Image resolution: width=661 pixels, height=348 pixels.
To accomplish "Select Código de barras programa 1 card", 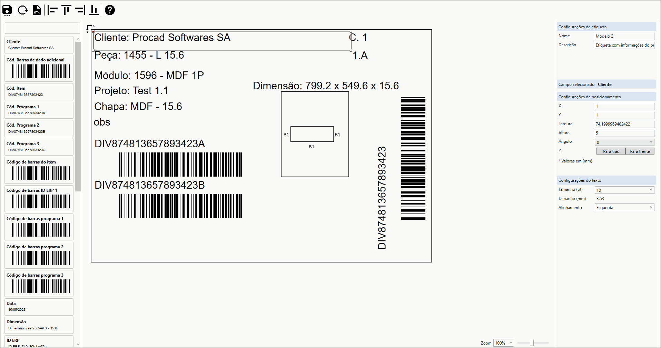I will pos(39,227).
